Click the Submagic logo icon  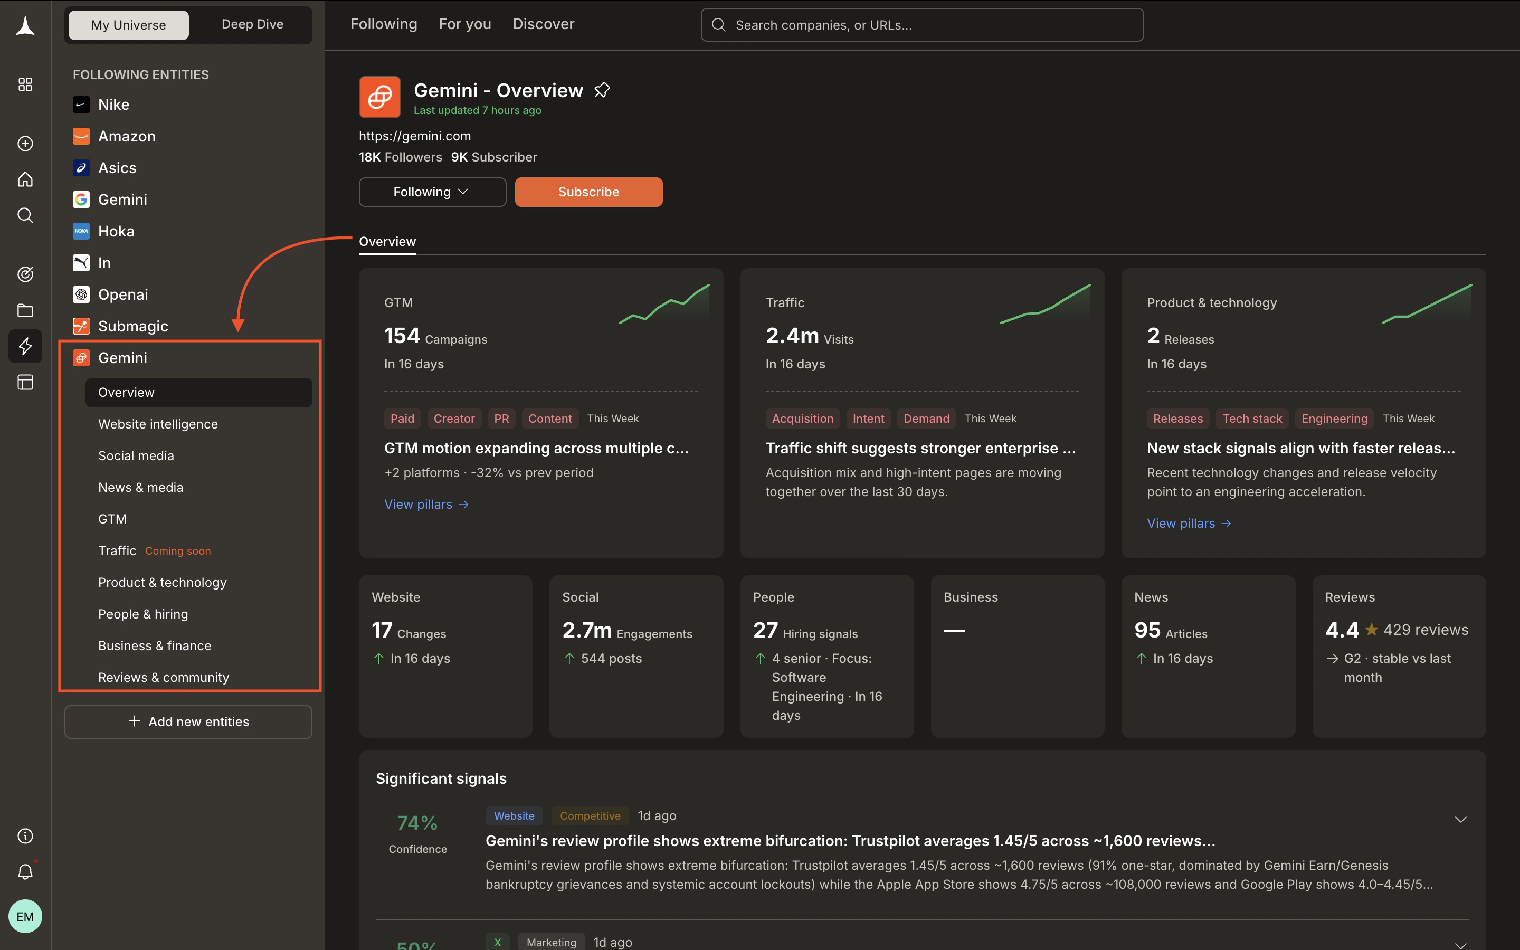pos(81,326)
